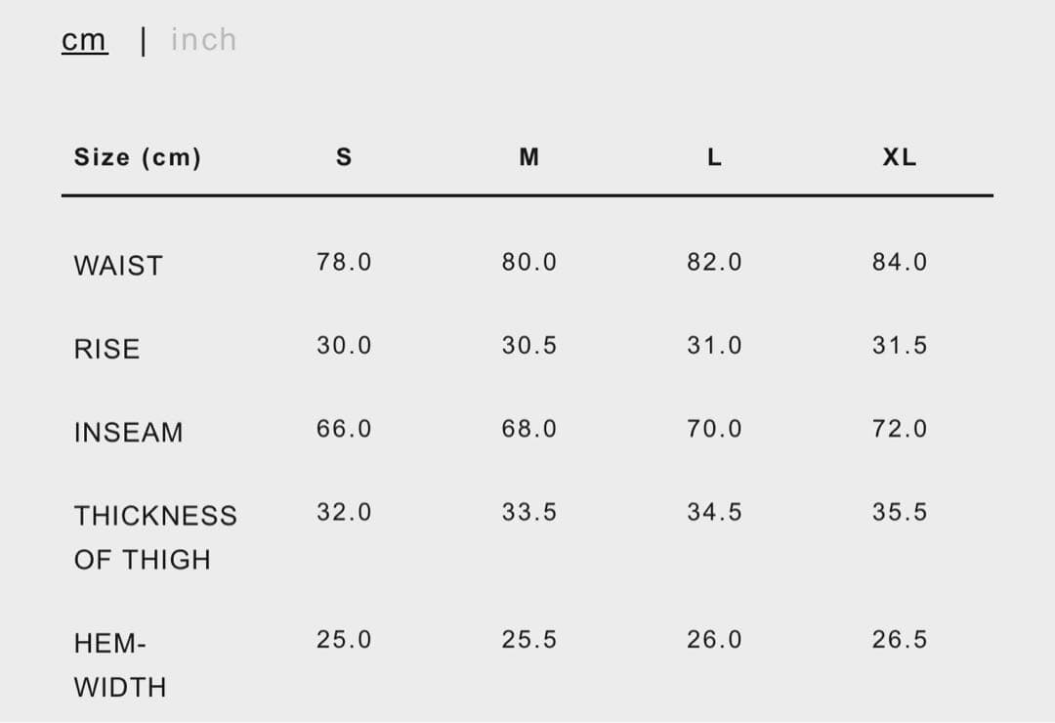Click the THICKNESS OF THIGH row label
Viewport: 1055px width, 723px height.
pyautogui.click(x=155, y=536)
